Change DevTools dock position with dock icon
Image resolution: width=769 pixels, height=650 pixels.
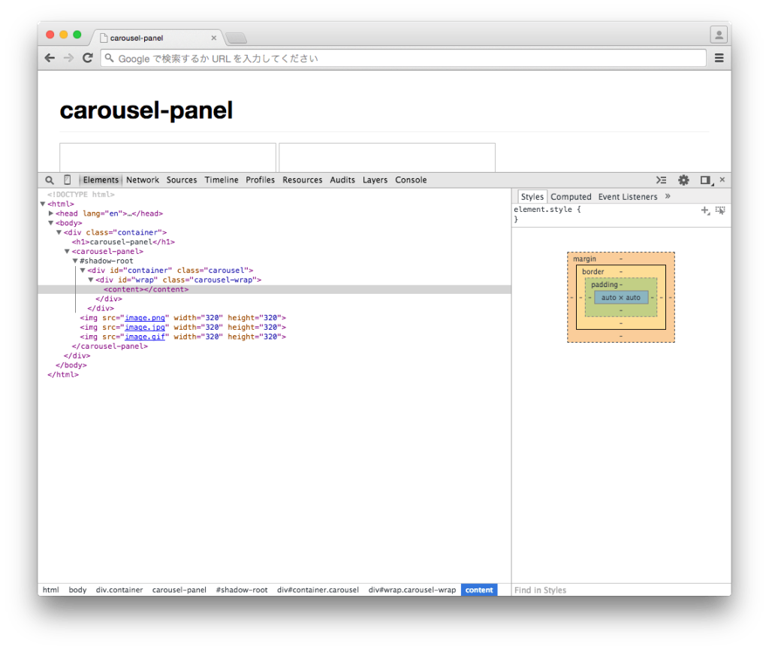click(x=705, y=180)
